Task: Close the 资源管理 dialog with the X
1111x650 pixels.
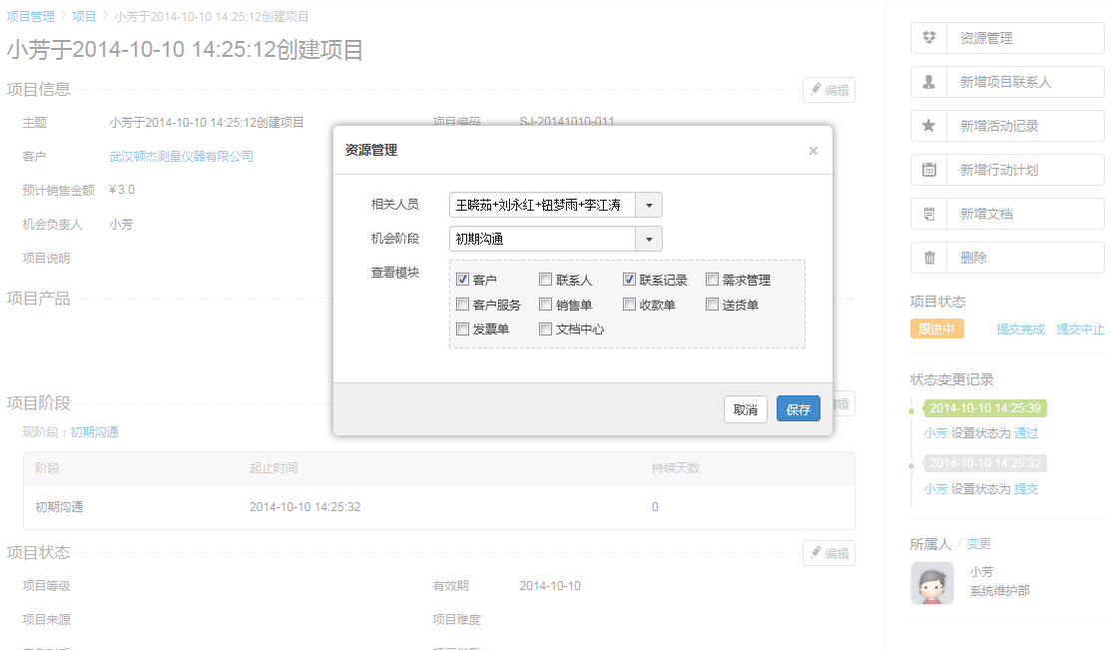Action: 813,151
